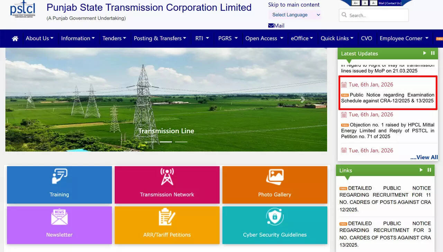Open the Mail link below language selector
443x252 pixels.
tap(276, 26)
